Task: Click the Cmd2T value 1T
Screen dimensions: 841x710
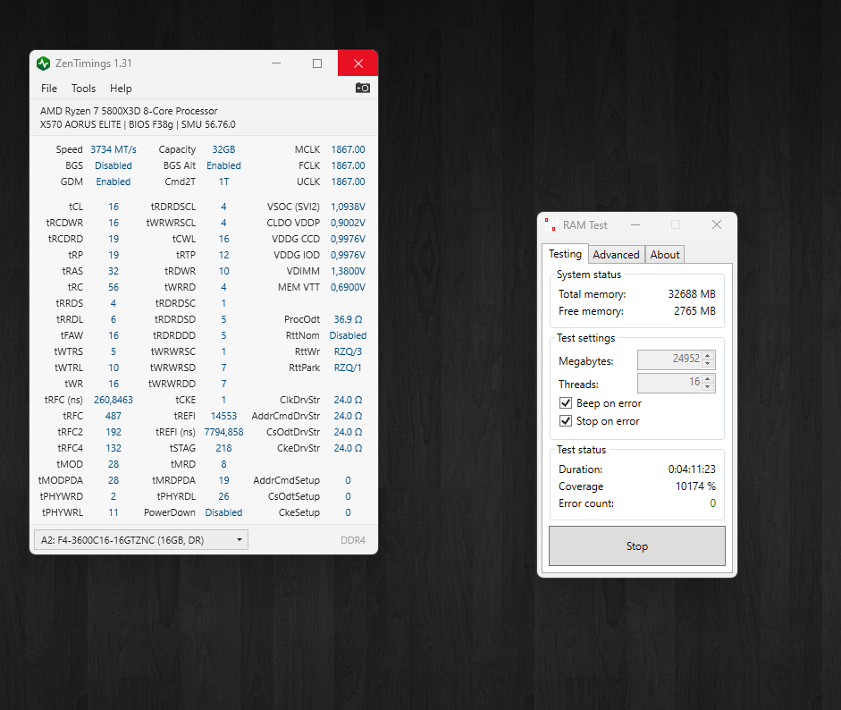Action: pyautogui.click(x=223, y=182)
